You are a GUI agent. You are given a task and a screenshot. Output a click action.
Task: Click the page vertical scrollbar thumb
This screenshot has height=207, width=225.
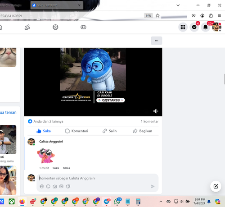224,79
